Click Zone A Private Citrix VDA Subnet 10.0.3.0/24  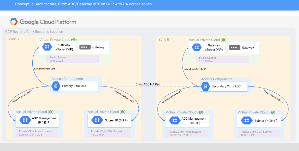click(109, 133)
